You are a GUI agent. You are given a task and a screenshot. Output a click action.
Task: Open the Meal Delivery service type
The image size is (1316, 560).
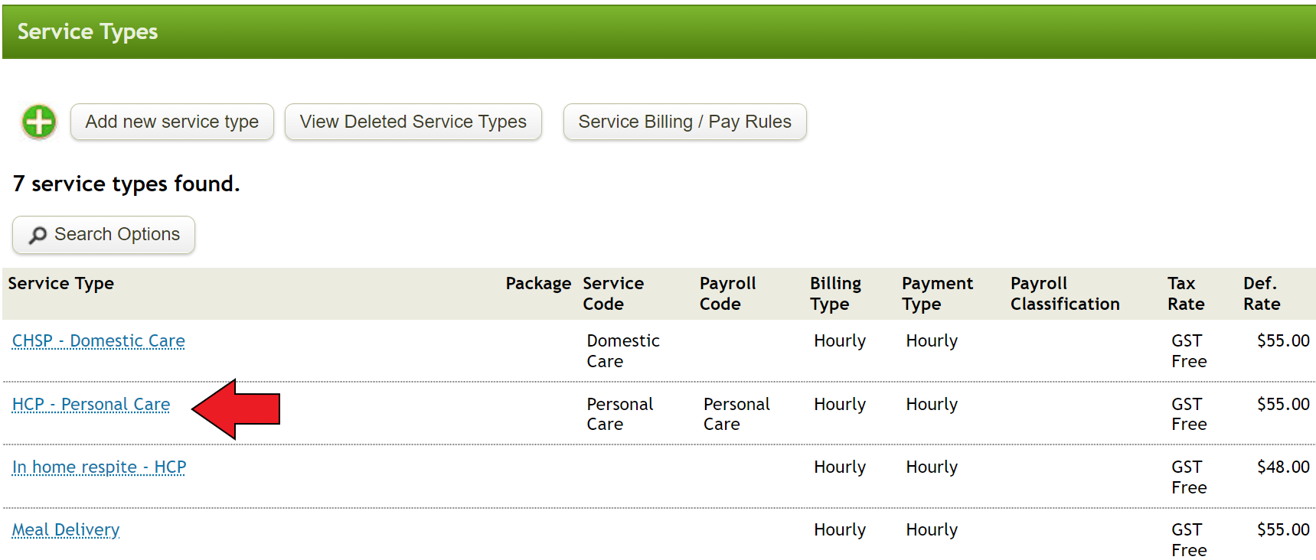point(65,529)
